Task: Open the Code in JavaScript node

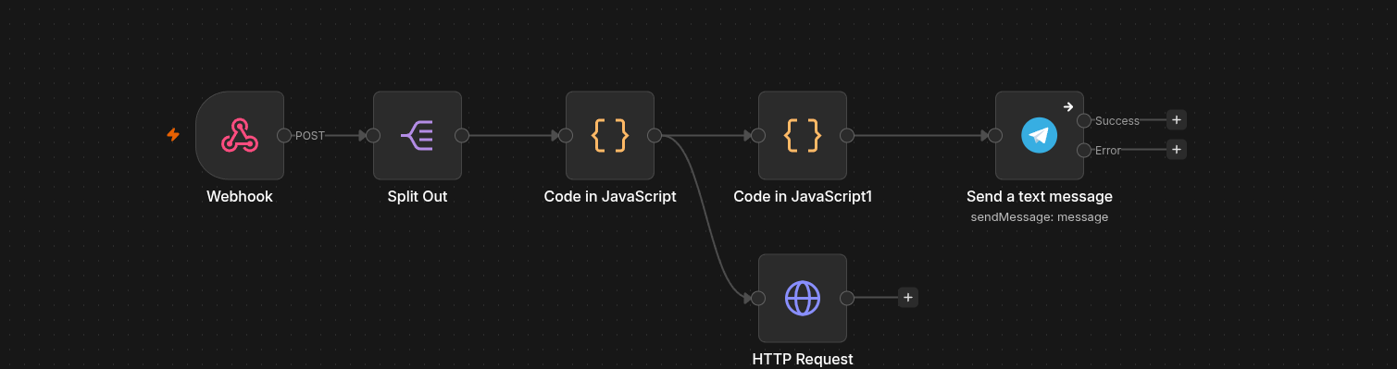Action: 610,135
